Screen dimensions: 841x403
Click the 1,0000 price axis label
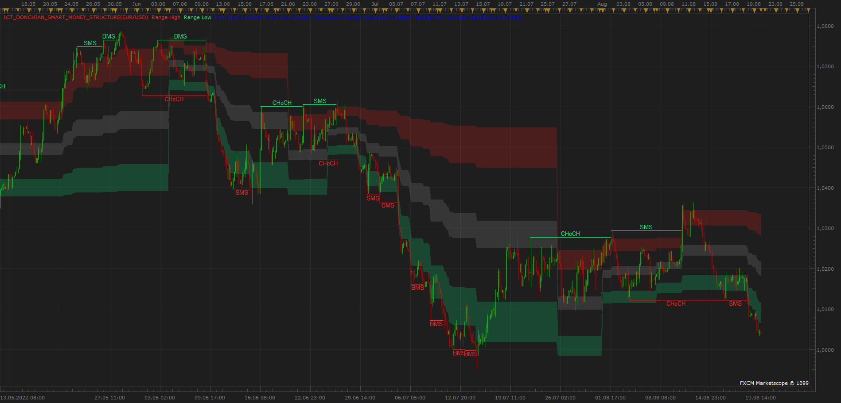click(x=825, y=350)
